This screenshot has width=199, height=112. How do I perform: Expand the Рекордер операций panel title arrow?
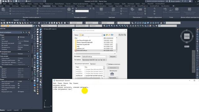(x=87, y=17)
